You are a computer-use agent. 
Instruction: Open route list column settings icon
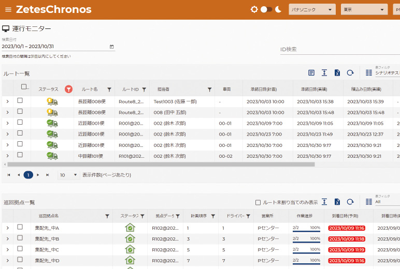[x=311, y=73]
